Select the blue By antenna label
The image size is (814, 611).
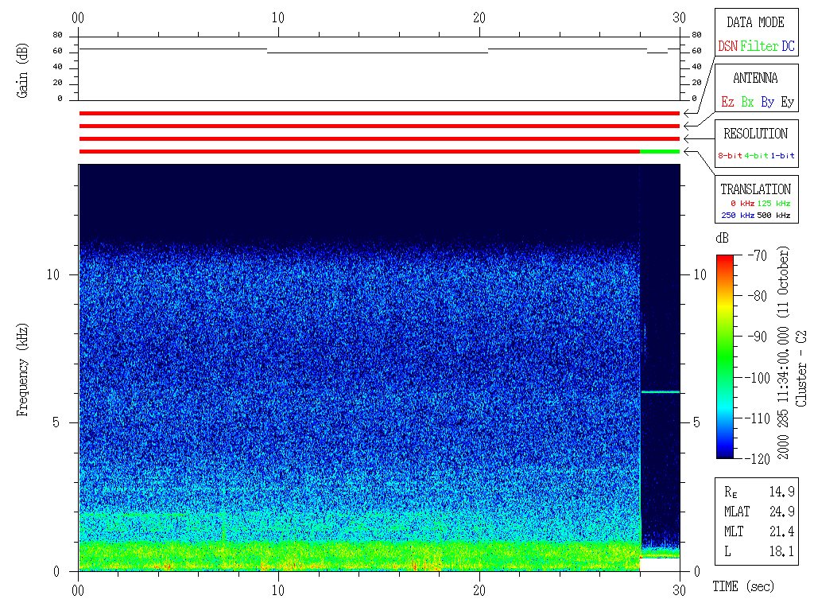click(x=767, y=102)
